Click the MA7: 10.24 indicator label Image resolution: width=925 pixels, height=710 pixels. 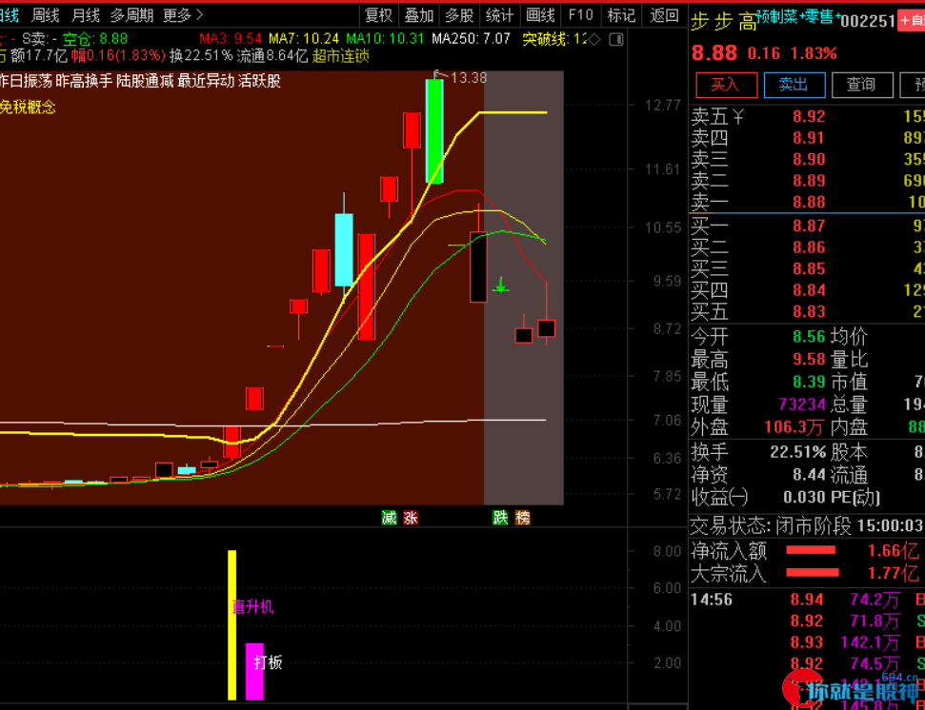[304, 39]
